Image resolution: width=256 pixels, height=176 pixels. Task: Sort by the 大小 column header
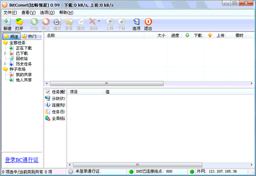pos(156,35)
